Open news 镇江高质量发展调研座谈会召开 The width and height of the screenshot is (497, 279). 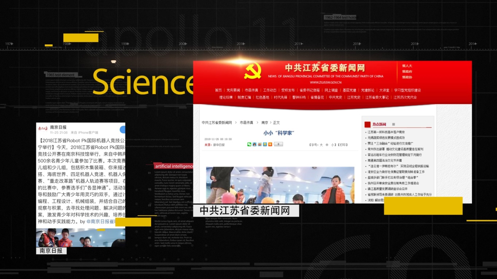(x=388, y=189)
